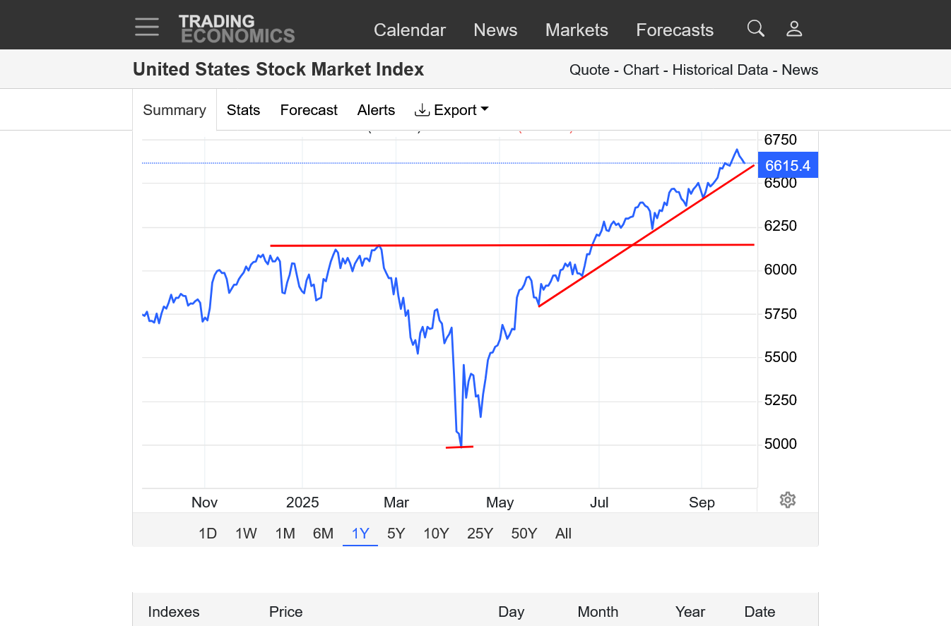This screenshot has height=626, width=951.
Task: Switch to the Stats tab
Action: point(243,110)
